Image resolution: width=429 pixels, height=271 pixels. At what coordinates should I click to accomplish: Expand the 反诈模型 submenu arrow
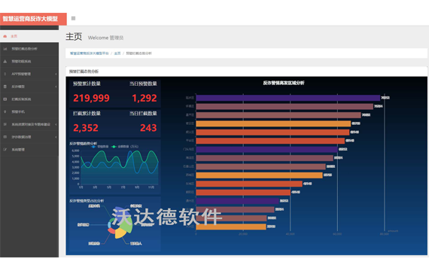56,87
